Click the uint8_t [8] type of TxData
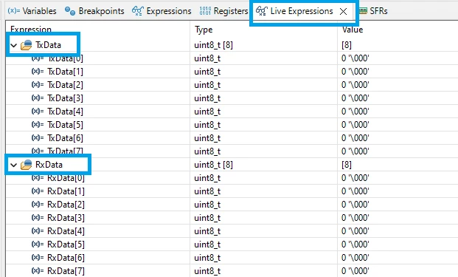The height and width of the screenshot is (277, 458). click(x=214, y=45)
